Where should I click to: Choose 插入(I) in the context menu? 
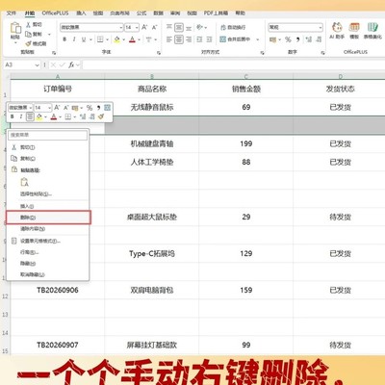tap(48, 206)
